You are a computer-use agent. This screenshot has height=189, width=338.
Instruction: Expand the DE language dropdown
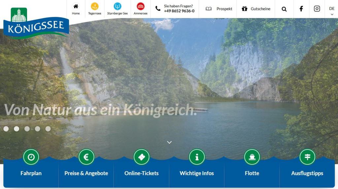coord(332,11)
